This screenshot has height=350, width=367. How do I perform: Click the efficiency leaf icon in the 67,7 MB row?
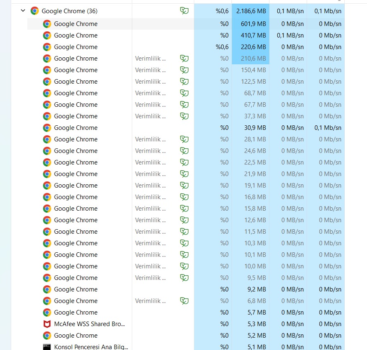[x=184, y=105]
